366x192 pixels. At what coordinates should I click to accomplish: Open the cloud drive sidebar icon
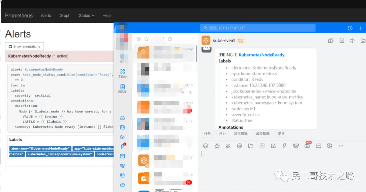(122, 118)
